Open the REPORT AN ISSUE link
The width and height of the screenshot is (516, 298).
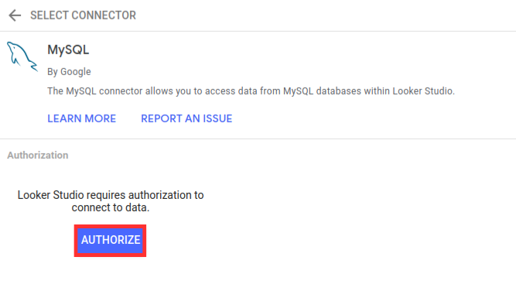pyautogui.click(x=186, y=118)
